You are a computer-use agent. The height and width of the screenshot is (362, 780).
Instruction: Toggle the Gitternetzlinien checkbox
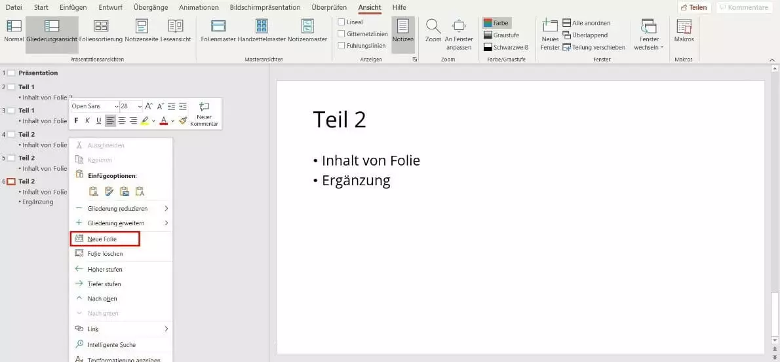pyautogui.click(x=341, y=34)
